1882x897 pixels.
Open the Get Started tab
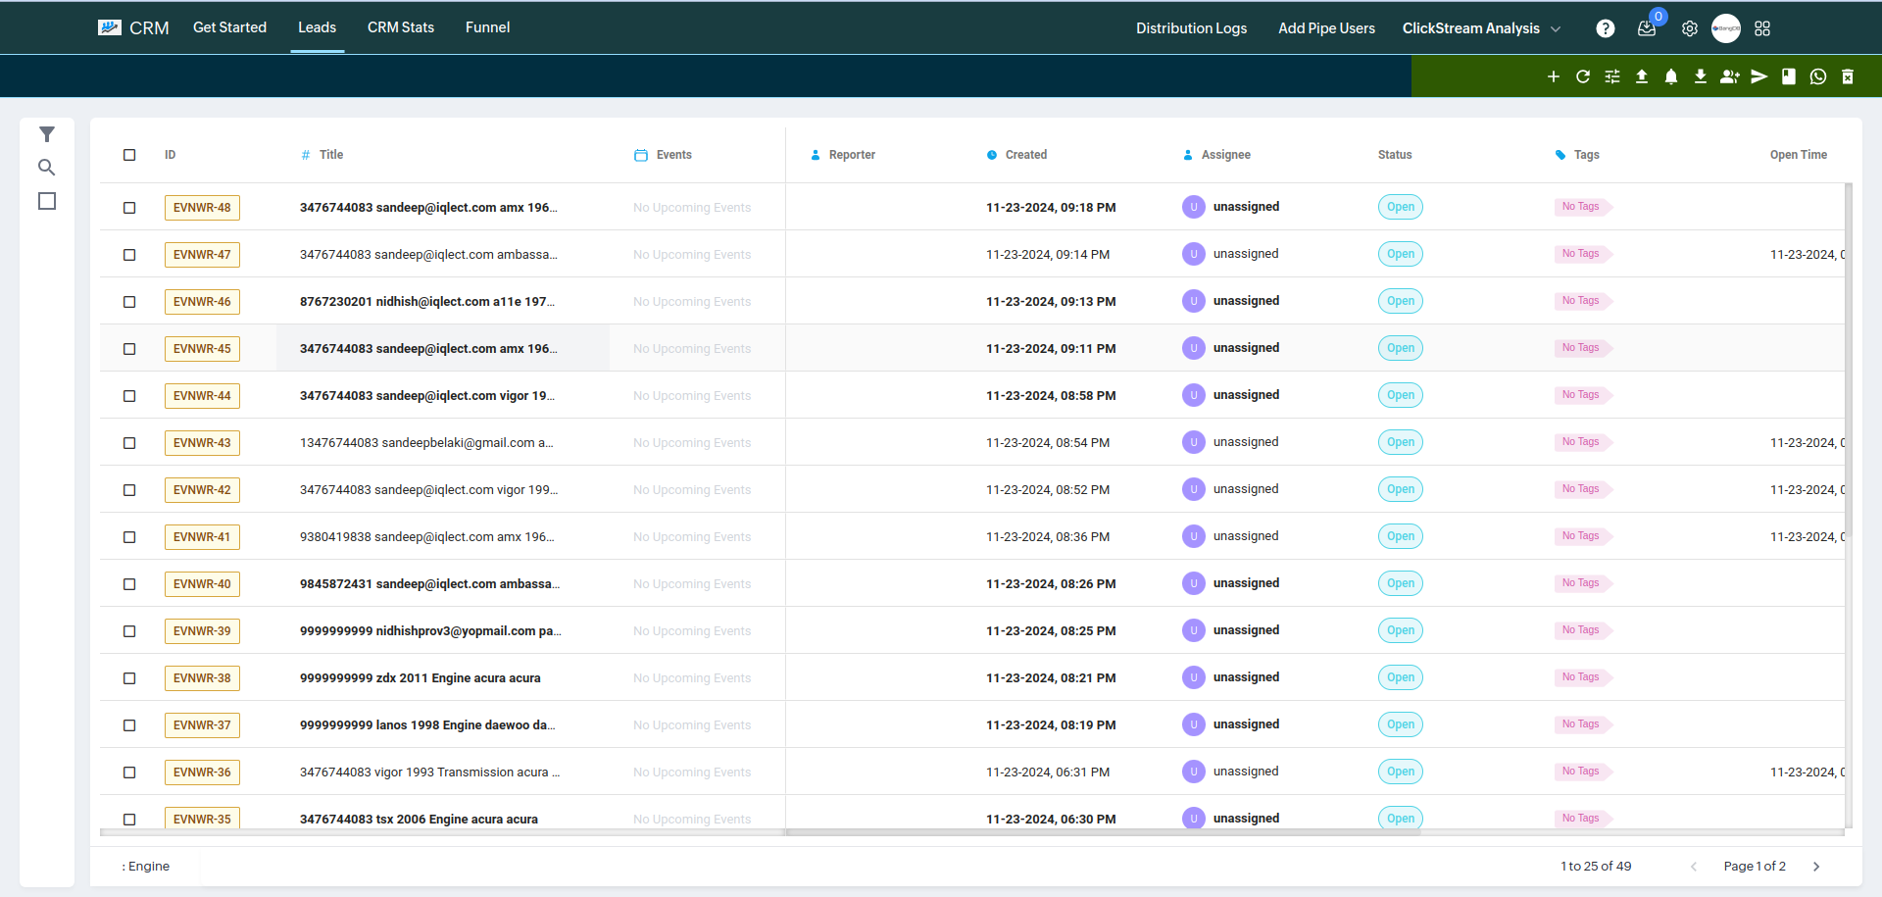coord(229,27)
